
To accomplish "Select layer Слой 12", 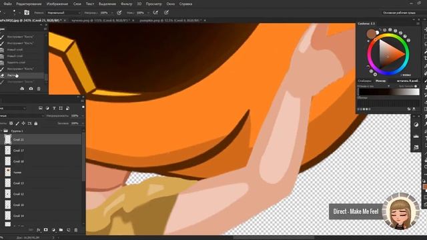I will tap(41, 194).
